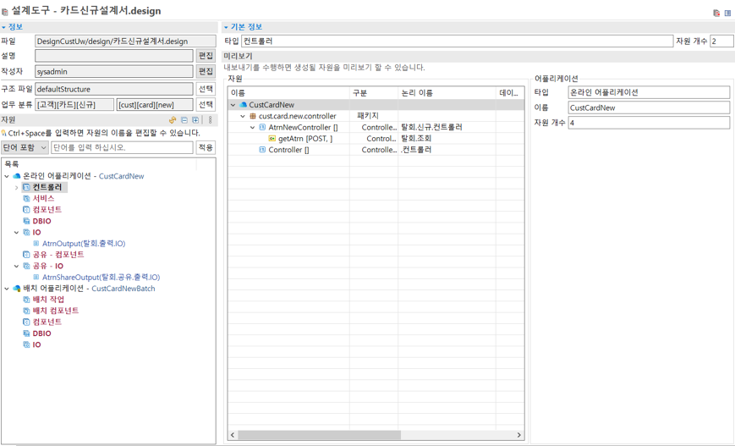Viewport: 735px width, 446px height.
Task: Click the right scroll arrow of preview table
Action: [x=519, y=435]
